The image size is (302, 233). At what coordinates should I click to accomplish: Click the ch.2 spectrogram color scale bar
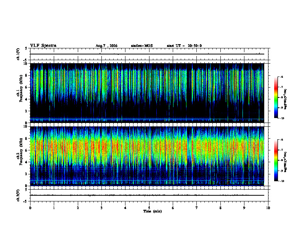tap(276, 160)
